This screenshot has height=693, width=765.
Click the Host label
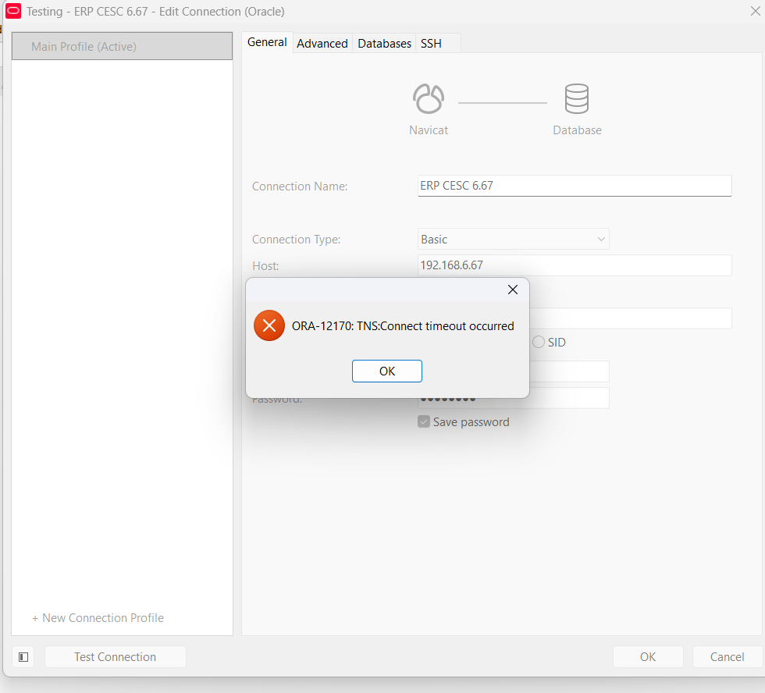(x=265, y=266)
